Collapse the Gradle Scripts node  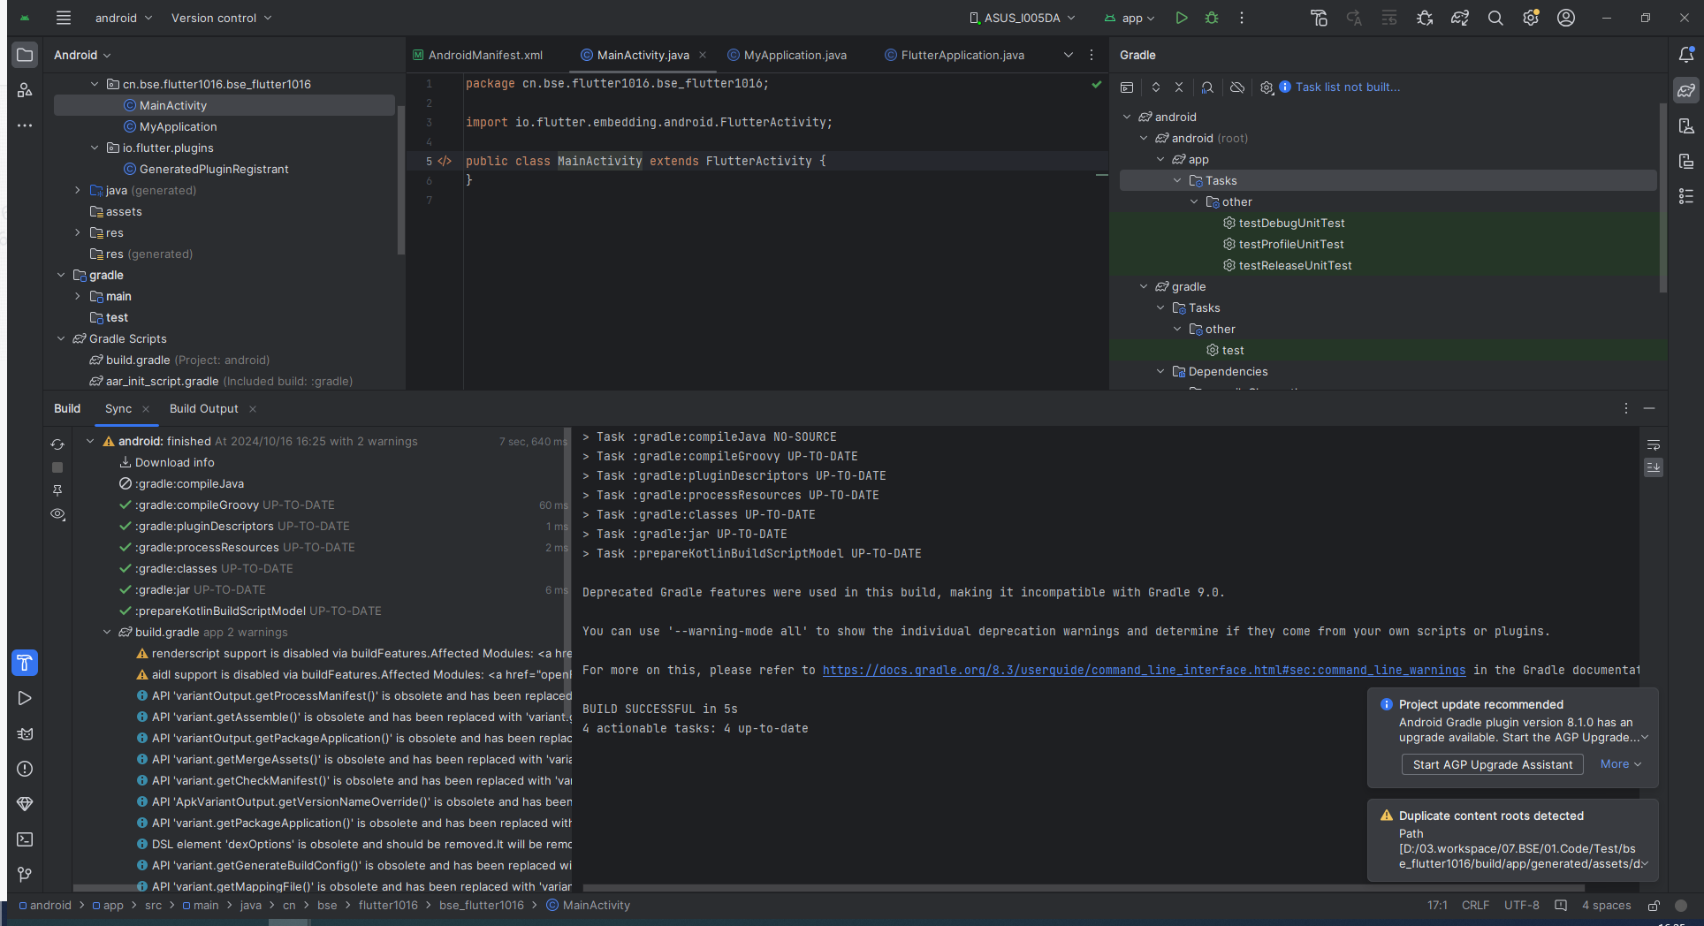click(61, 338)
